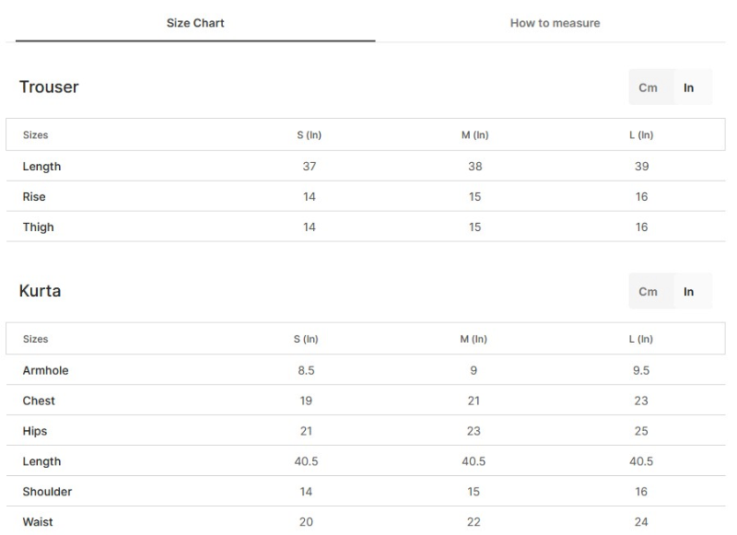Switch Trouser chart to Cm units
The width and height of the screenshot is (737, 535).
[x=649, y=87]
